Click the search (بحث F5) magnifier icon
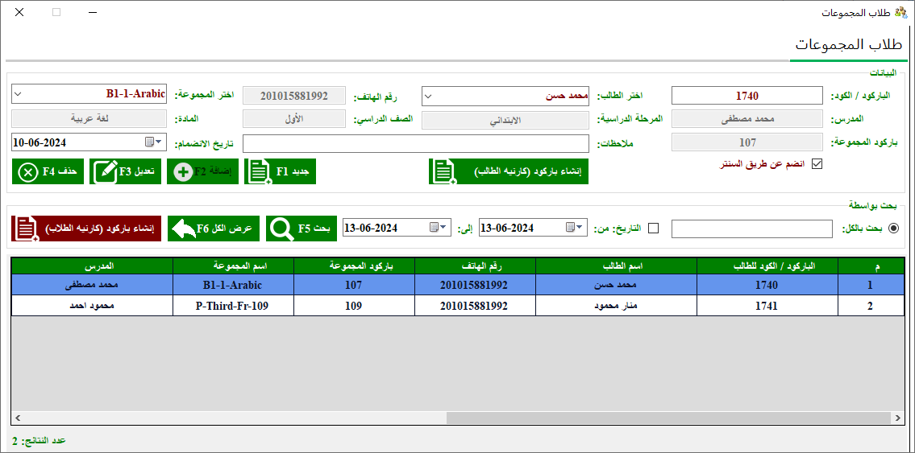The image size is (915, 453). pyautogui.click(x=282, y=229)
